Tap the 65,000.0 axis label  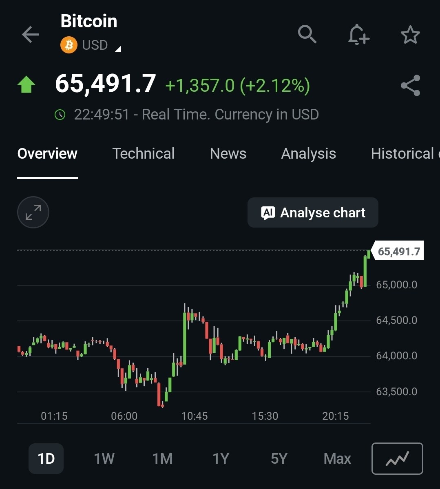tap(397, 285)
